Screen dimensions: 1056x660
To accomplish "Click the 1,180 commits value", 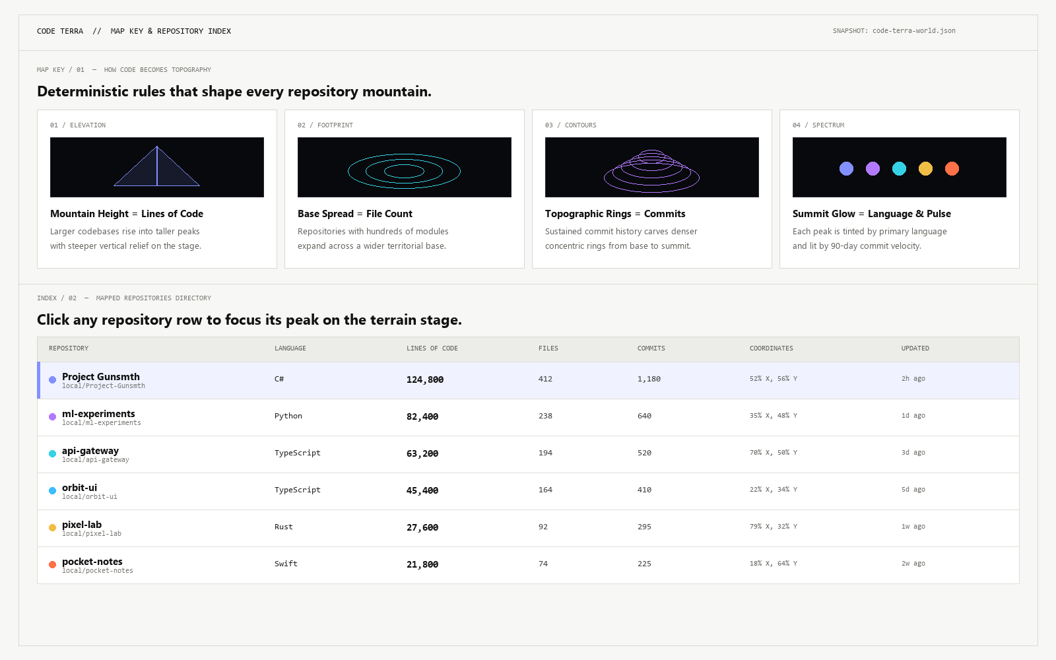I will 649,379.
